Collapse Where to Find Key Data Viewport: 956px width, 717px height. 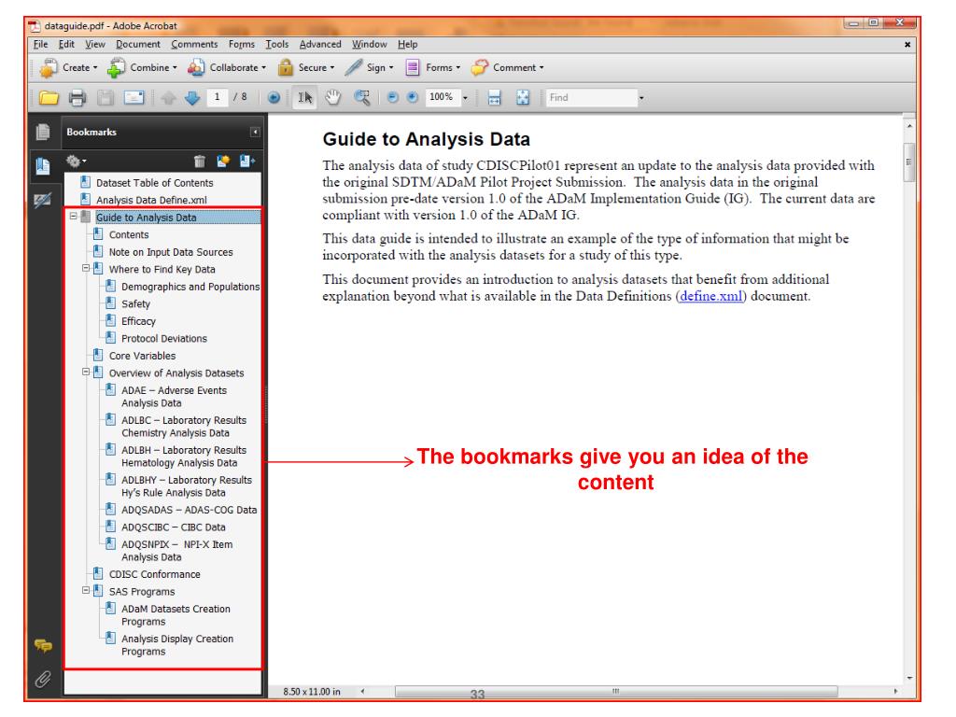(x=86, y=268)
